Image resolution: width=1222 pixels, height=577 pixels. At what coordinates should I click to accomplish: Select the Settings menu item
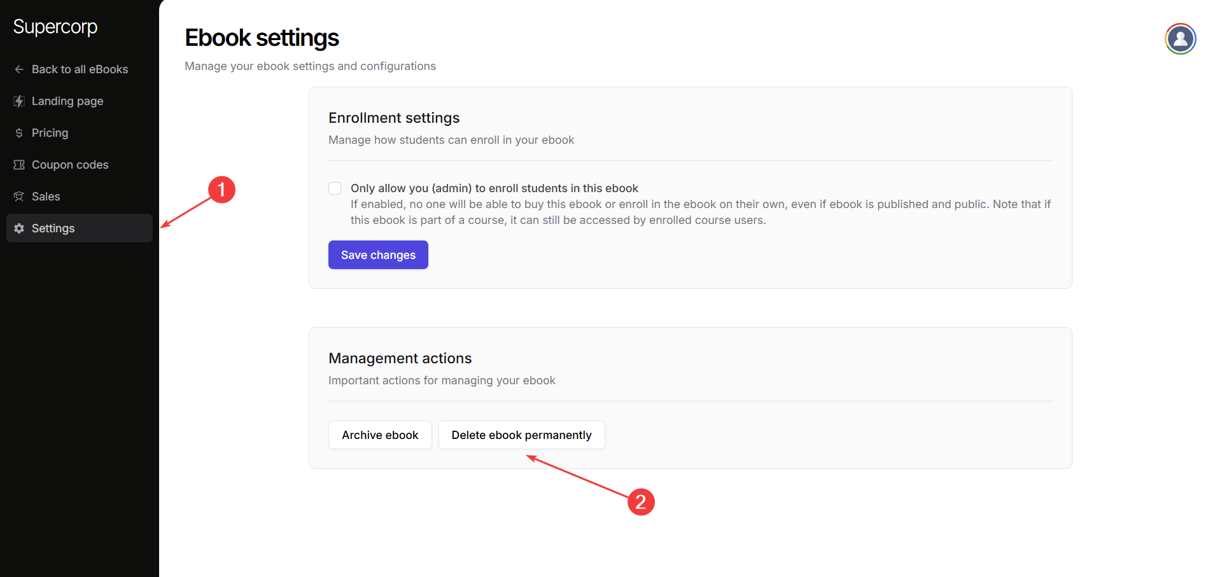point(53,228)
